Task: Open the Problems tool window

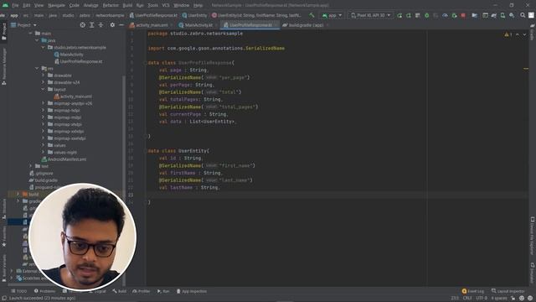Action: tap(44, 291)
